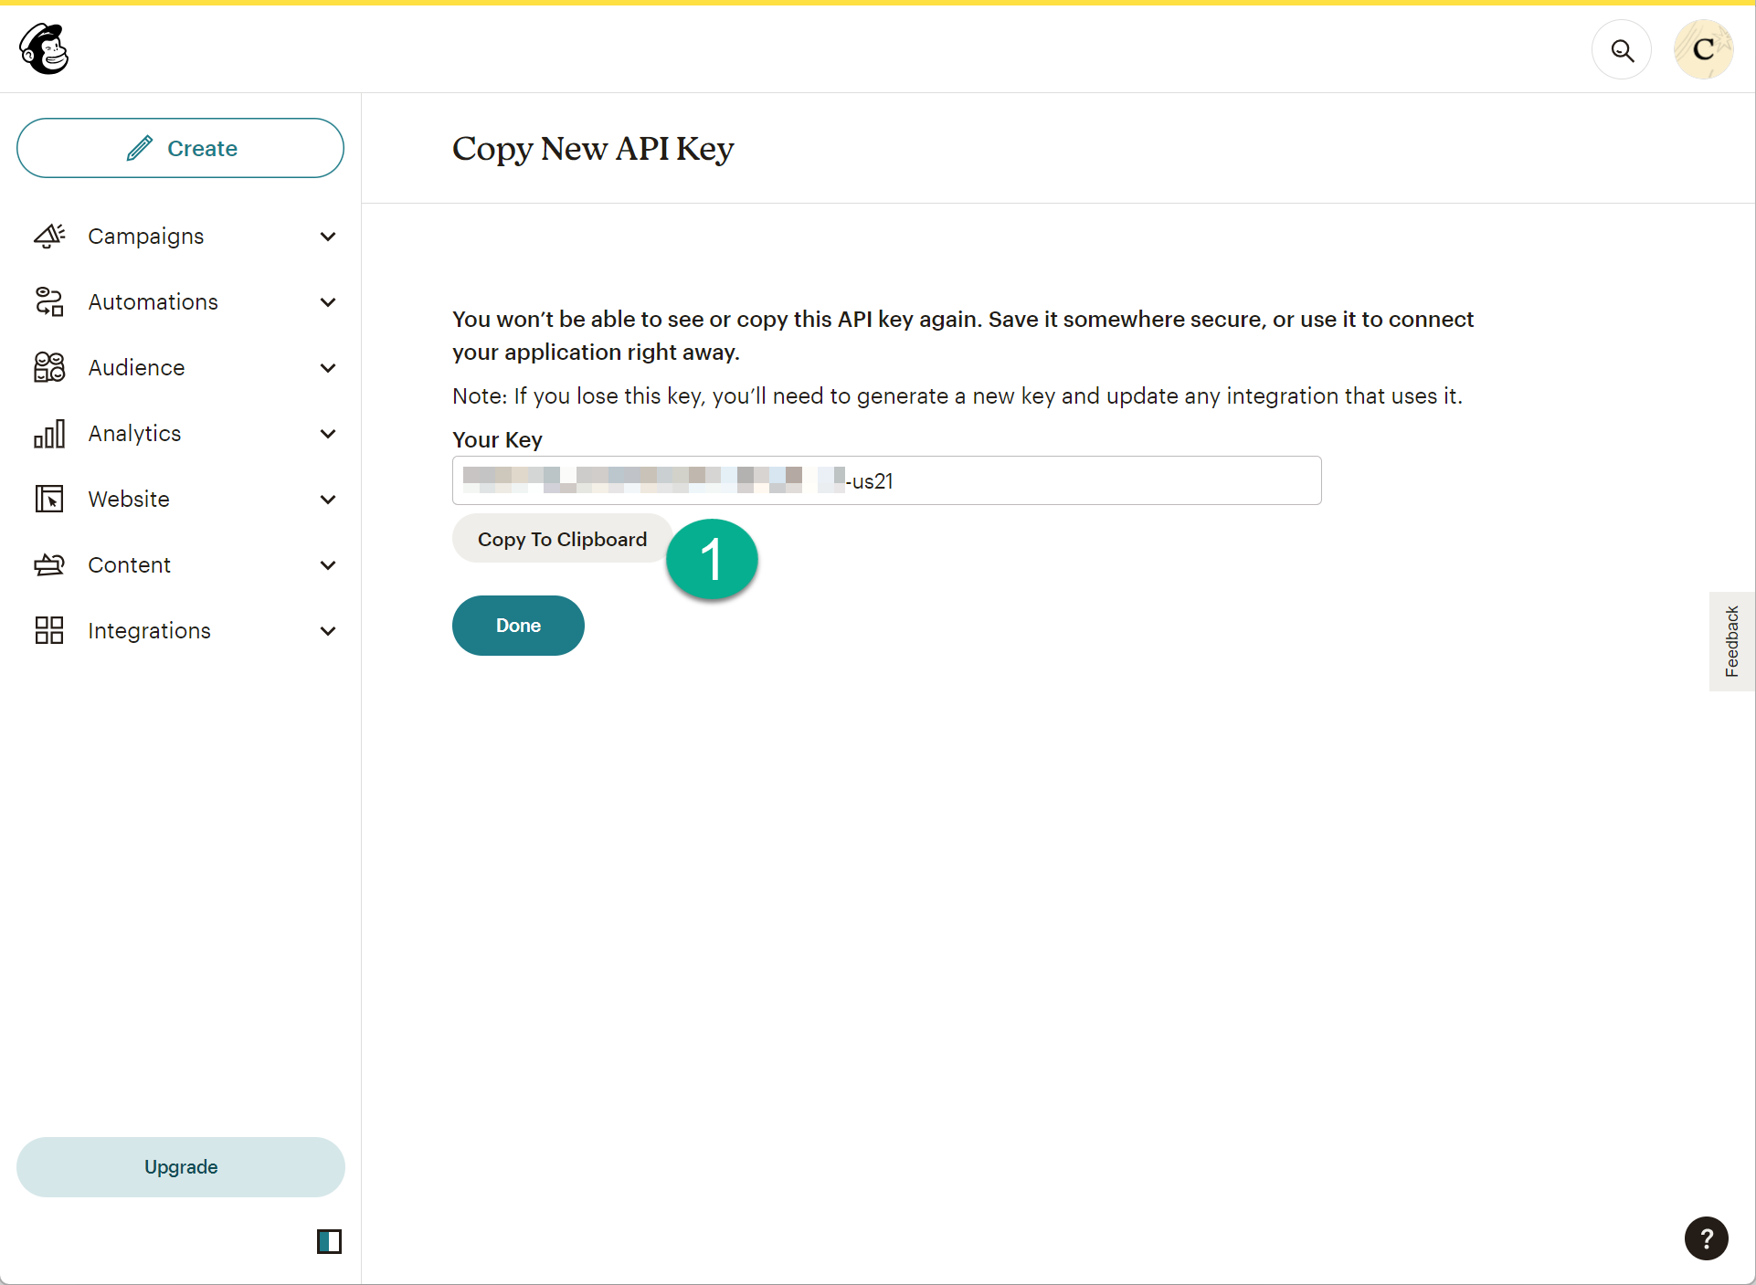Viewport: 1756px width, 1285px height.
Task: Toggle the sidebar collapse icon
Action: (329, 1241)
